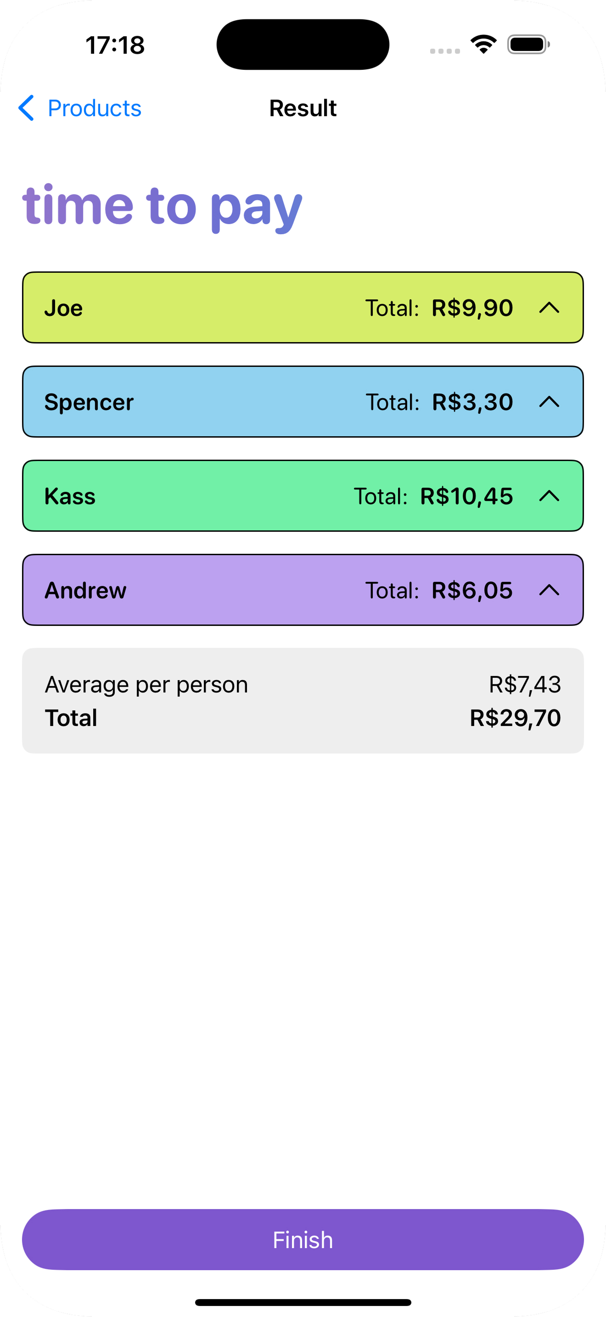Select Spencer's total R$3,30

[472, 402]
